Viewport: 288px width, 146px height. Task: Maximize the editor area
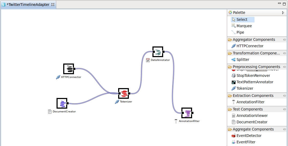coord(284,4)
